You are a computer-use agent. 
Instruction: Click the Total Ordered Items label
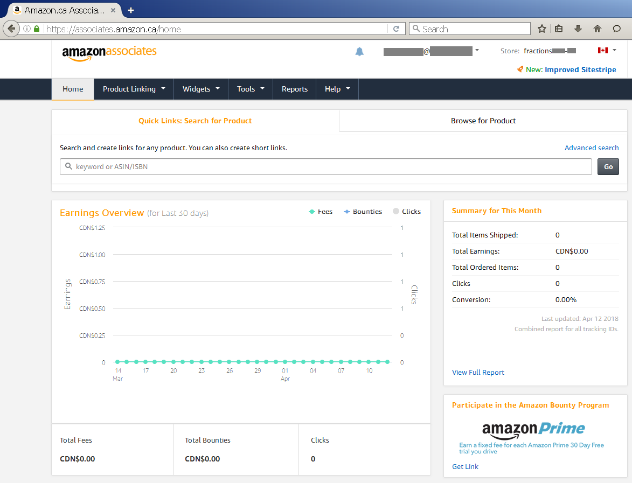point(485,268)
